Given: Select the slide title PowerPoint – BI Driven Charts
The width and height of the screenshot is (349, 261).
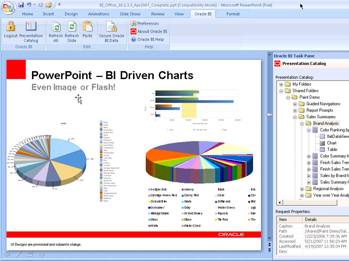Looking at the screenshot, I should [x=112, y=75].
